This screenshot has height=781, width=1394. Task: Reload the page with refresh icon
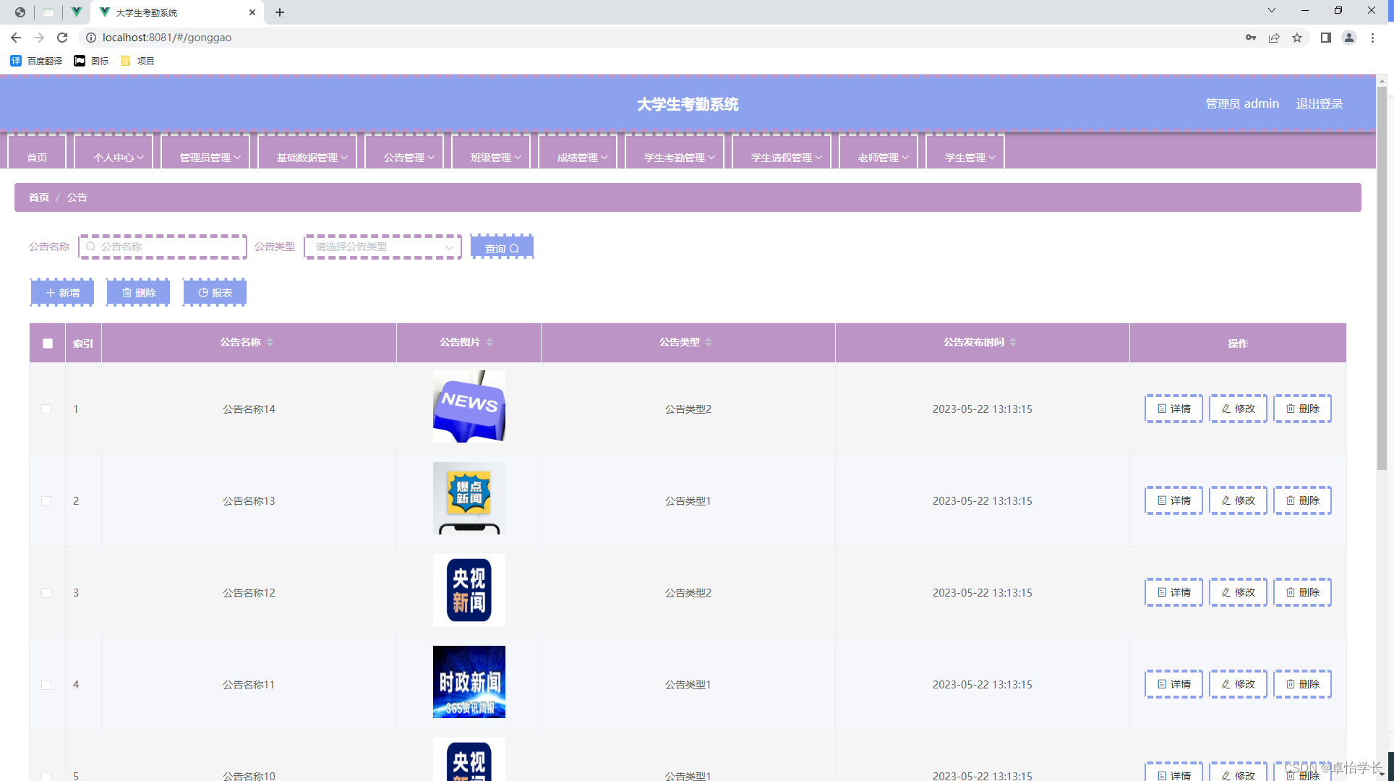[62, 38]
